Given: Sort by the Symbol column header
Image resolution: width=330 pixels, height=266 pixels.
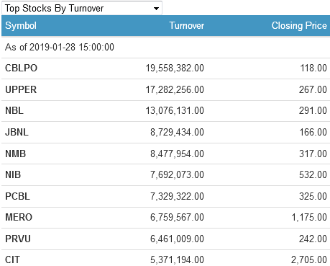Looking at the screenshot, I should coord(21,26).
